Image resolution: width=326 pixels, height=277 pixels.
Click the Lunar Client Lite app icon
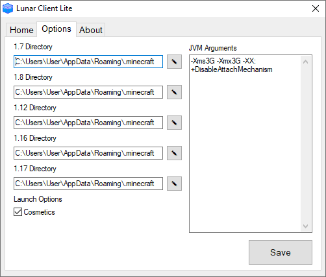[8, 8]
